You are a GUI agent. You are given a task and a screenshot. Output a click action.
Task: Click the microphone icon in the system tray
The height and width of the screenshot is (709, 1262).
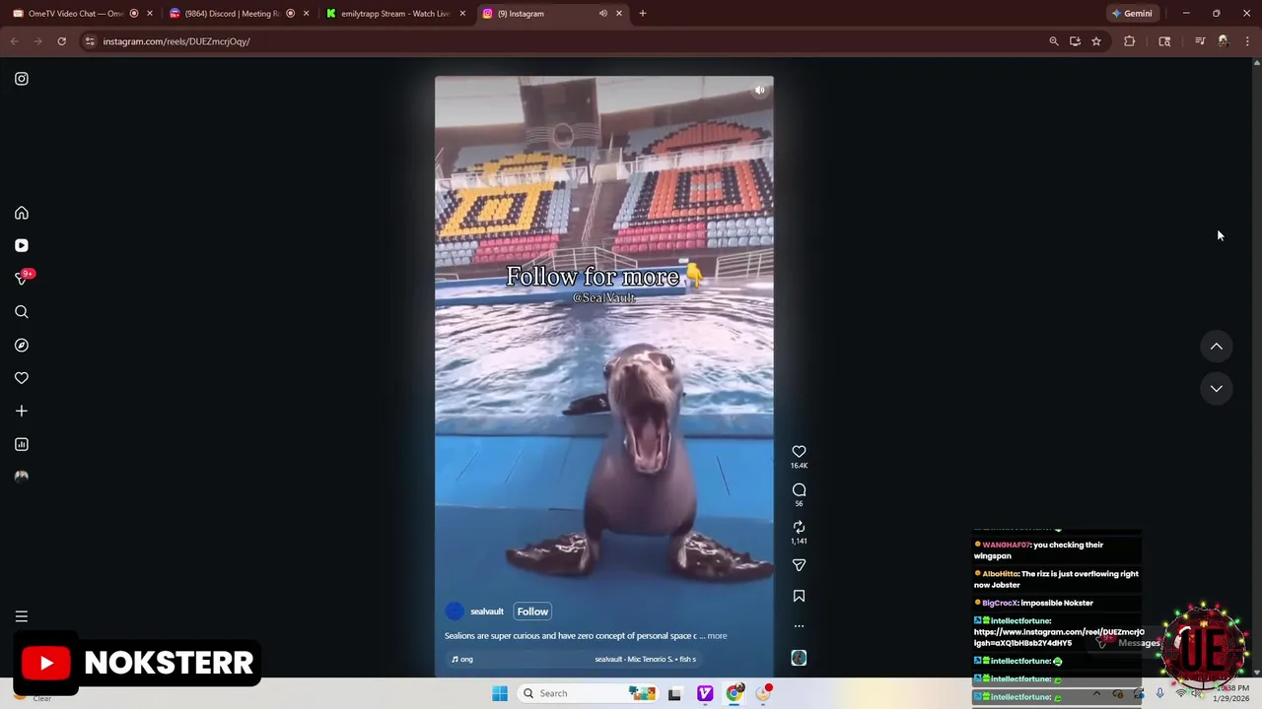1159,694
